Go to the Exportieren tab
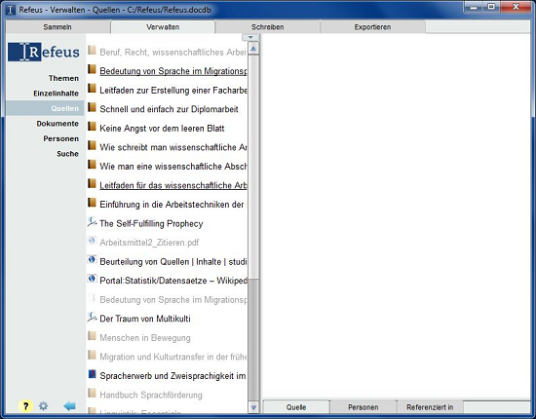536x419 pixels. click(x=372, y=27)
